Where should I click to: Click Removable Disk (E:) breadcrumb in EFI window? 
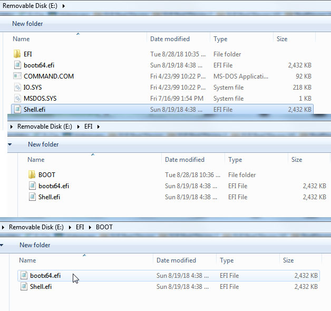tap(45, 127)
